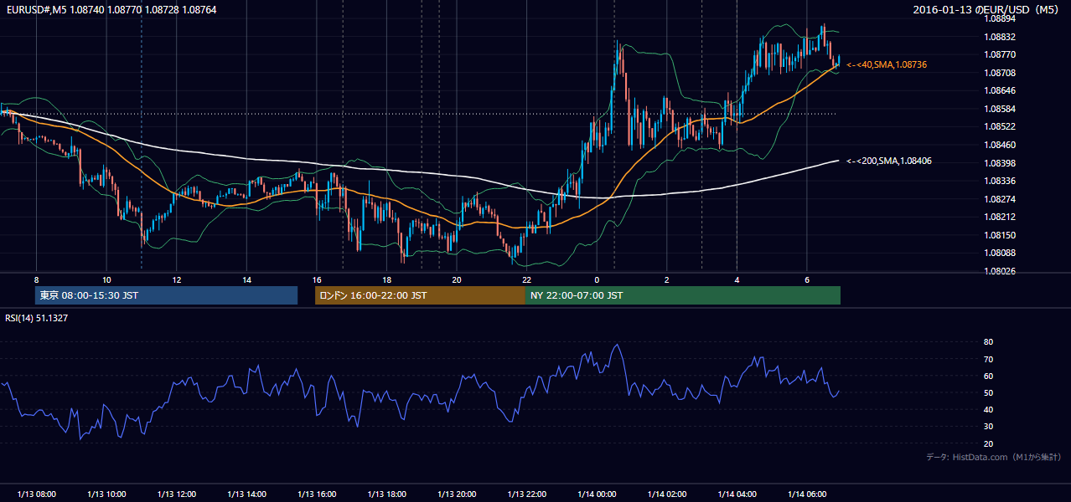Click the 1/13 12:00 time axis label
The height and width of the screenshot is (502, 1071).
[x=177, y=494]
